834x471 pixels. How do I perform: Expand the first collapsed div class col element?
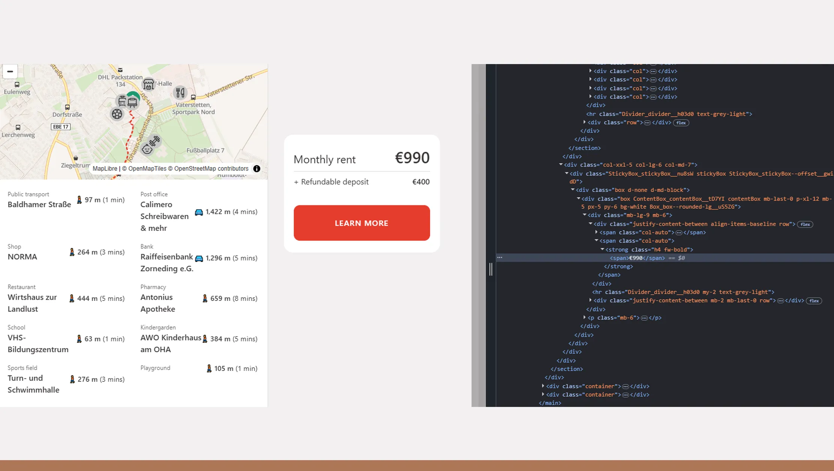coord(591,71)
